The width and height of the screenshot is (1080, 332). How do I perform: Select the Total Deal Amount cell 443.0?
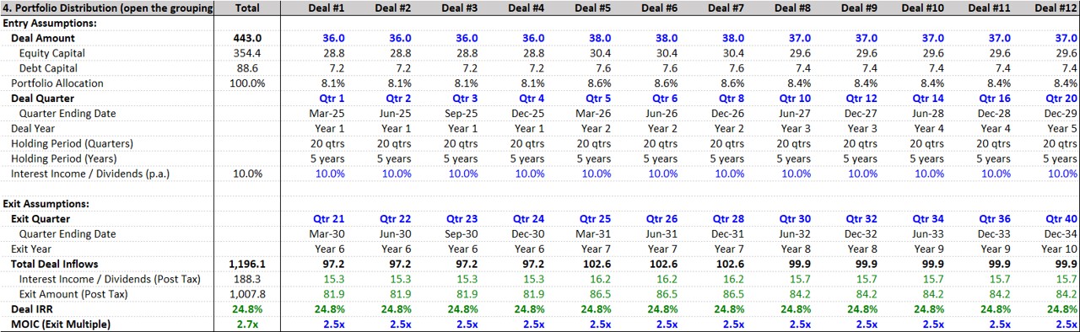(x=247, y=38)
